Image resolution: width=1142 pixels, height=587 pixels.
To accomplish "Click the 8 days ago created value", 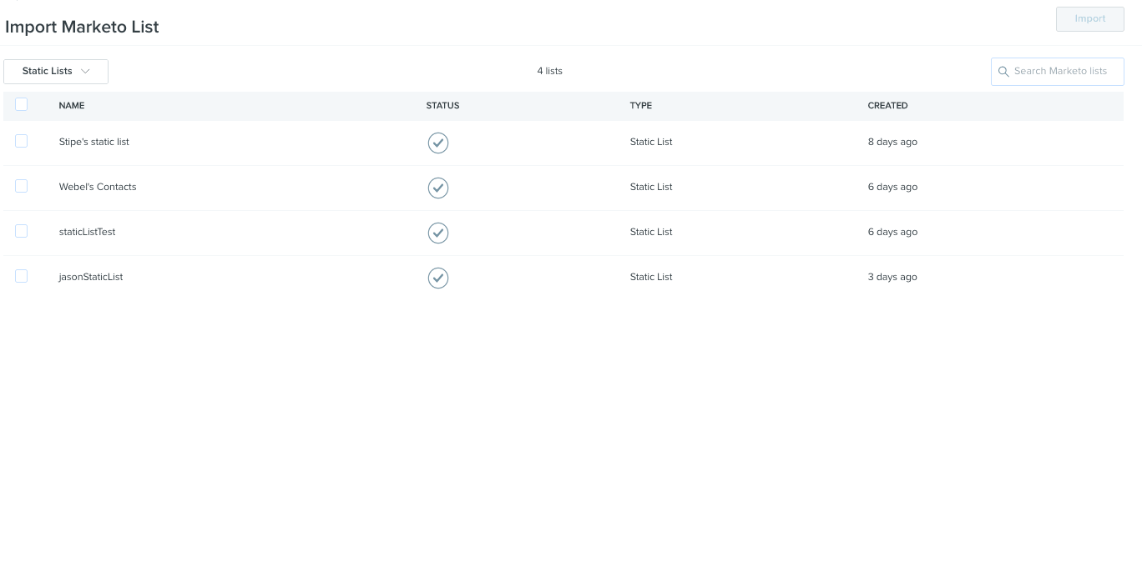I will pos(892,142).
